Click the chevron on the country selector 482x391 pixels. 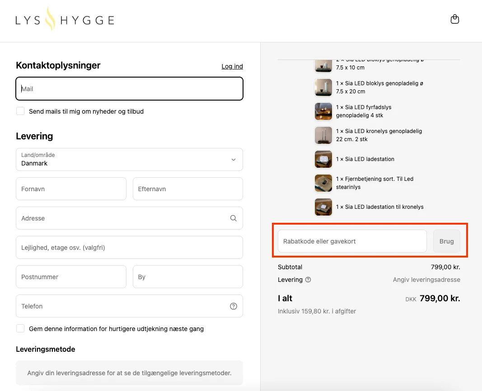[234, 160]
